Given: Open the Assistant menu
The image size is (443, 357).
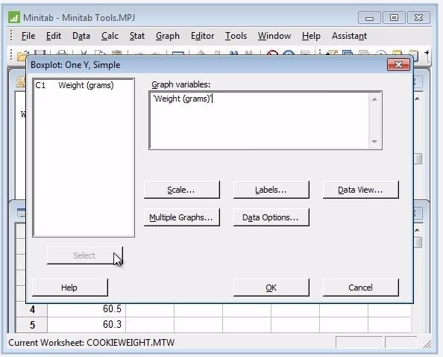Looking at the screenshot, I should 349,36.
